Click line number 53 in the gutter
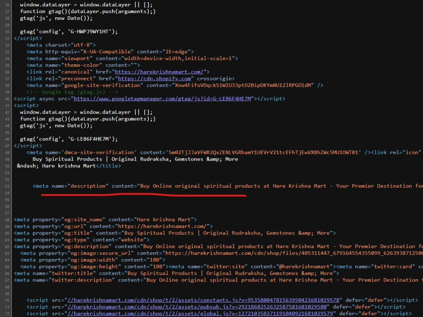 point(7,186)
